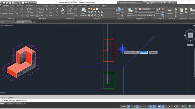
Task: Click the Fillet tool
Action: coord(49,12)
